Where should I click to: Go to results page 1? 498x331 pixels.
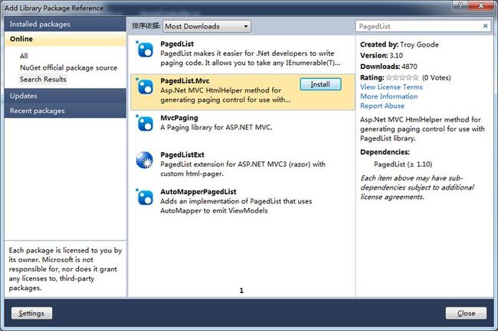241,290
